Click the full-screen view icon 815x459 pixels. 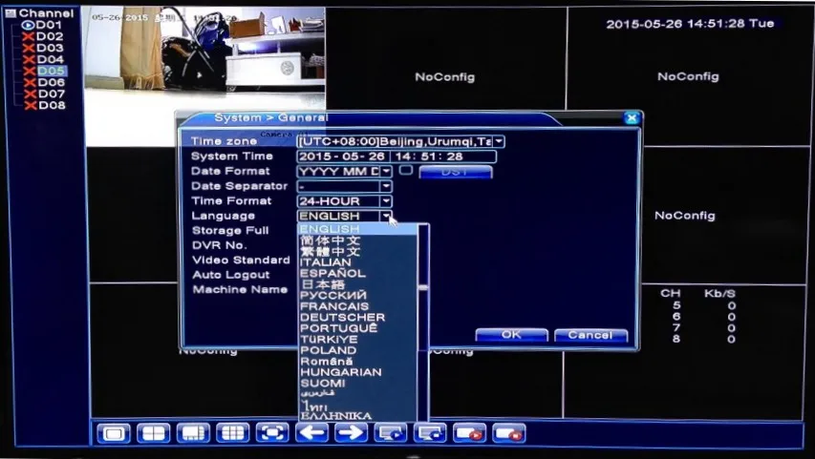coord(272,433)
